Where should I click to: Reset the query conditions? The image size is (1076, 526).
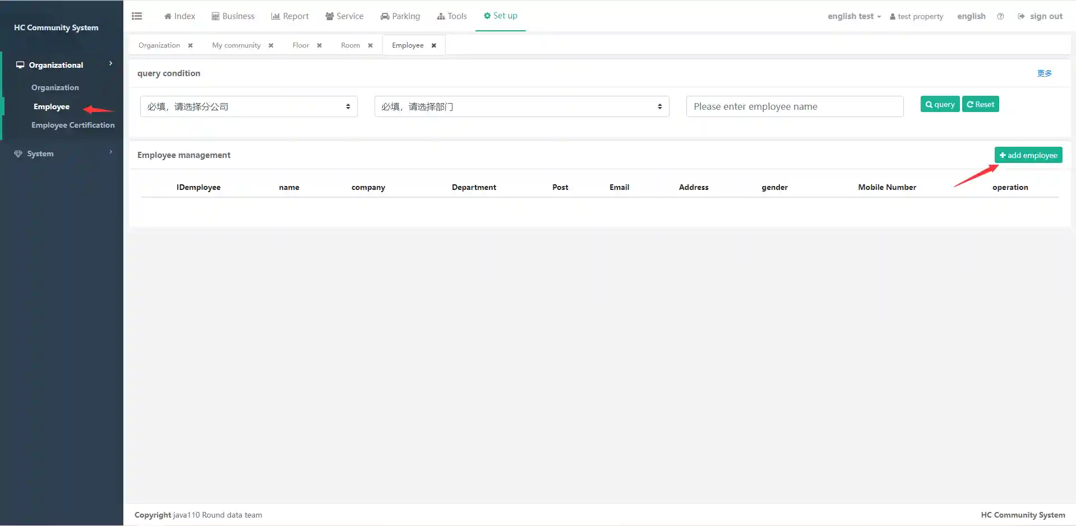(x=980, y=104)
